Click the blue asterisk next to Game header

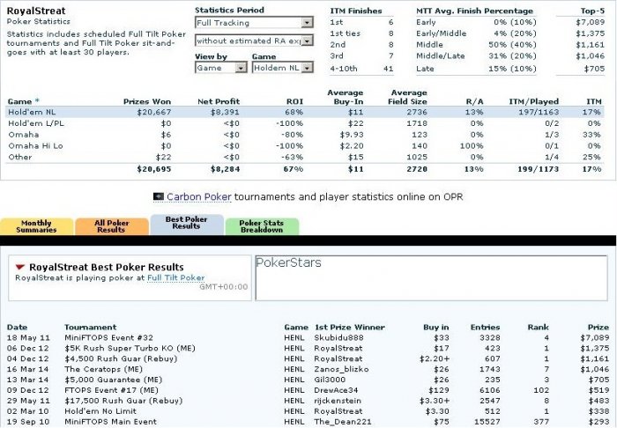click(x=37, y=101)
